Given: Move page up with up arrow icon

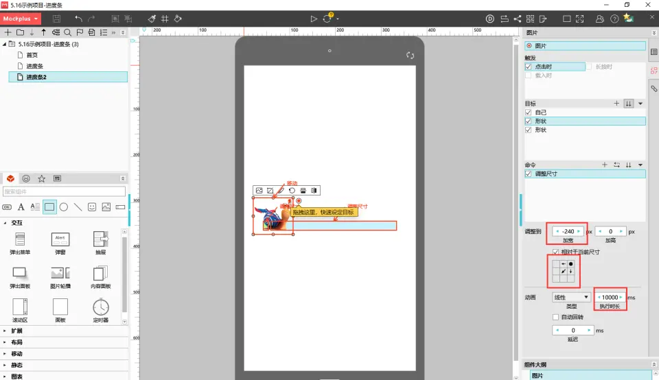Looking at the screenshot, I should click(43, 32).
